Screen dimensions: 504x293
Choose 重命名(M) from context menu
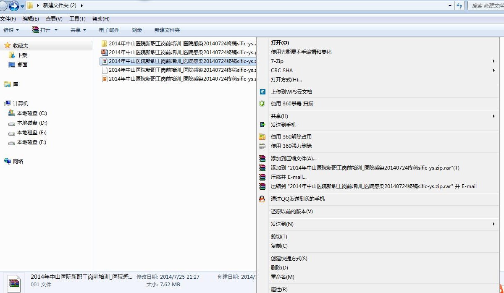coord(282,277)
